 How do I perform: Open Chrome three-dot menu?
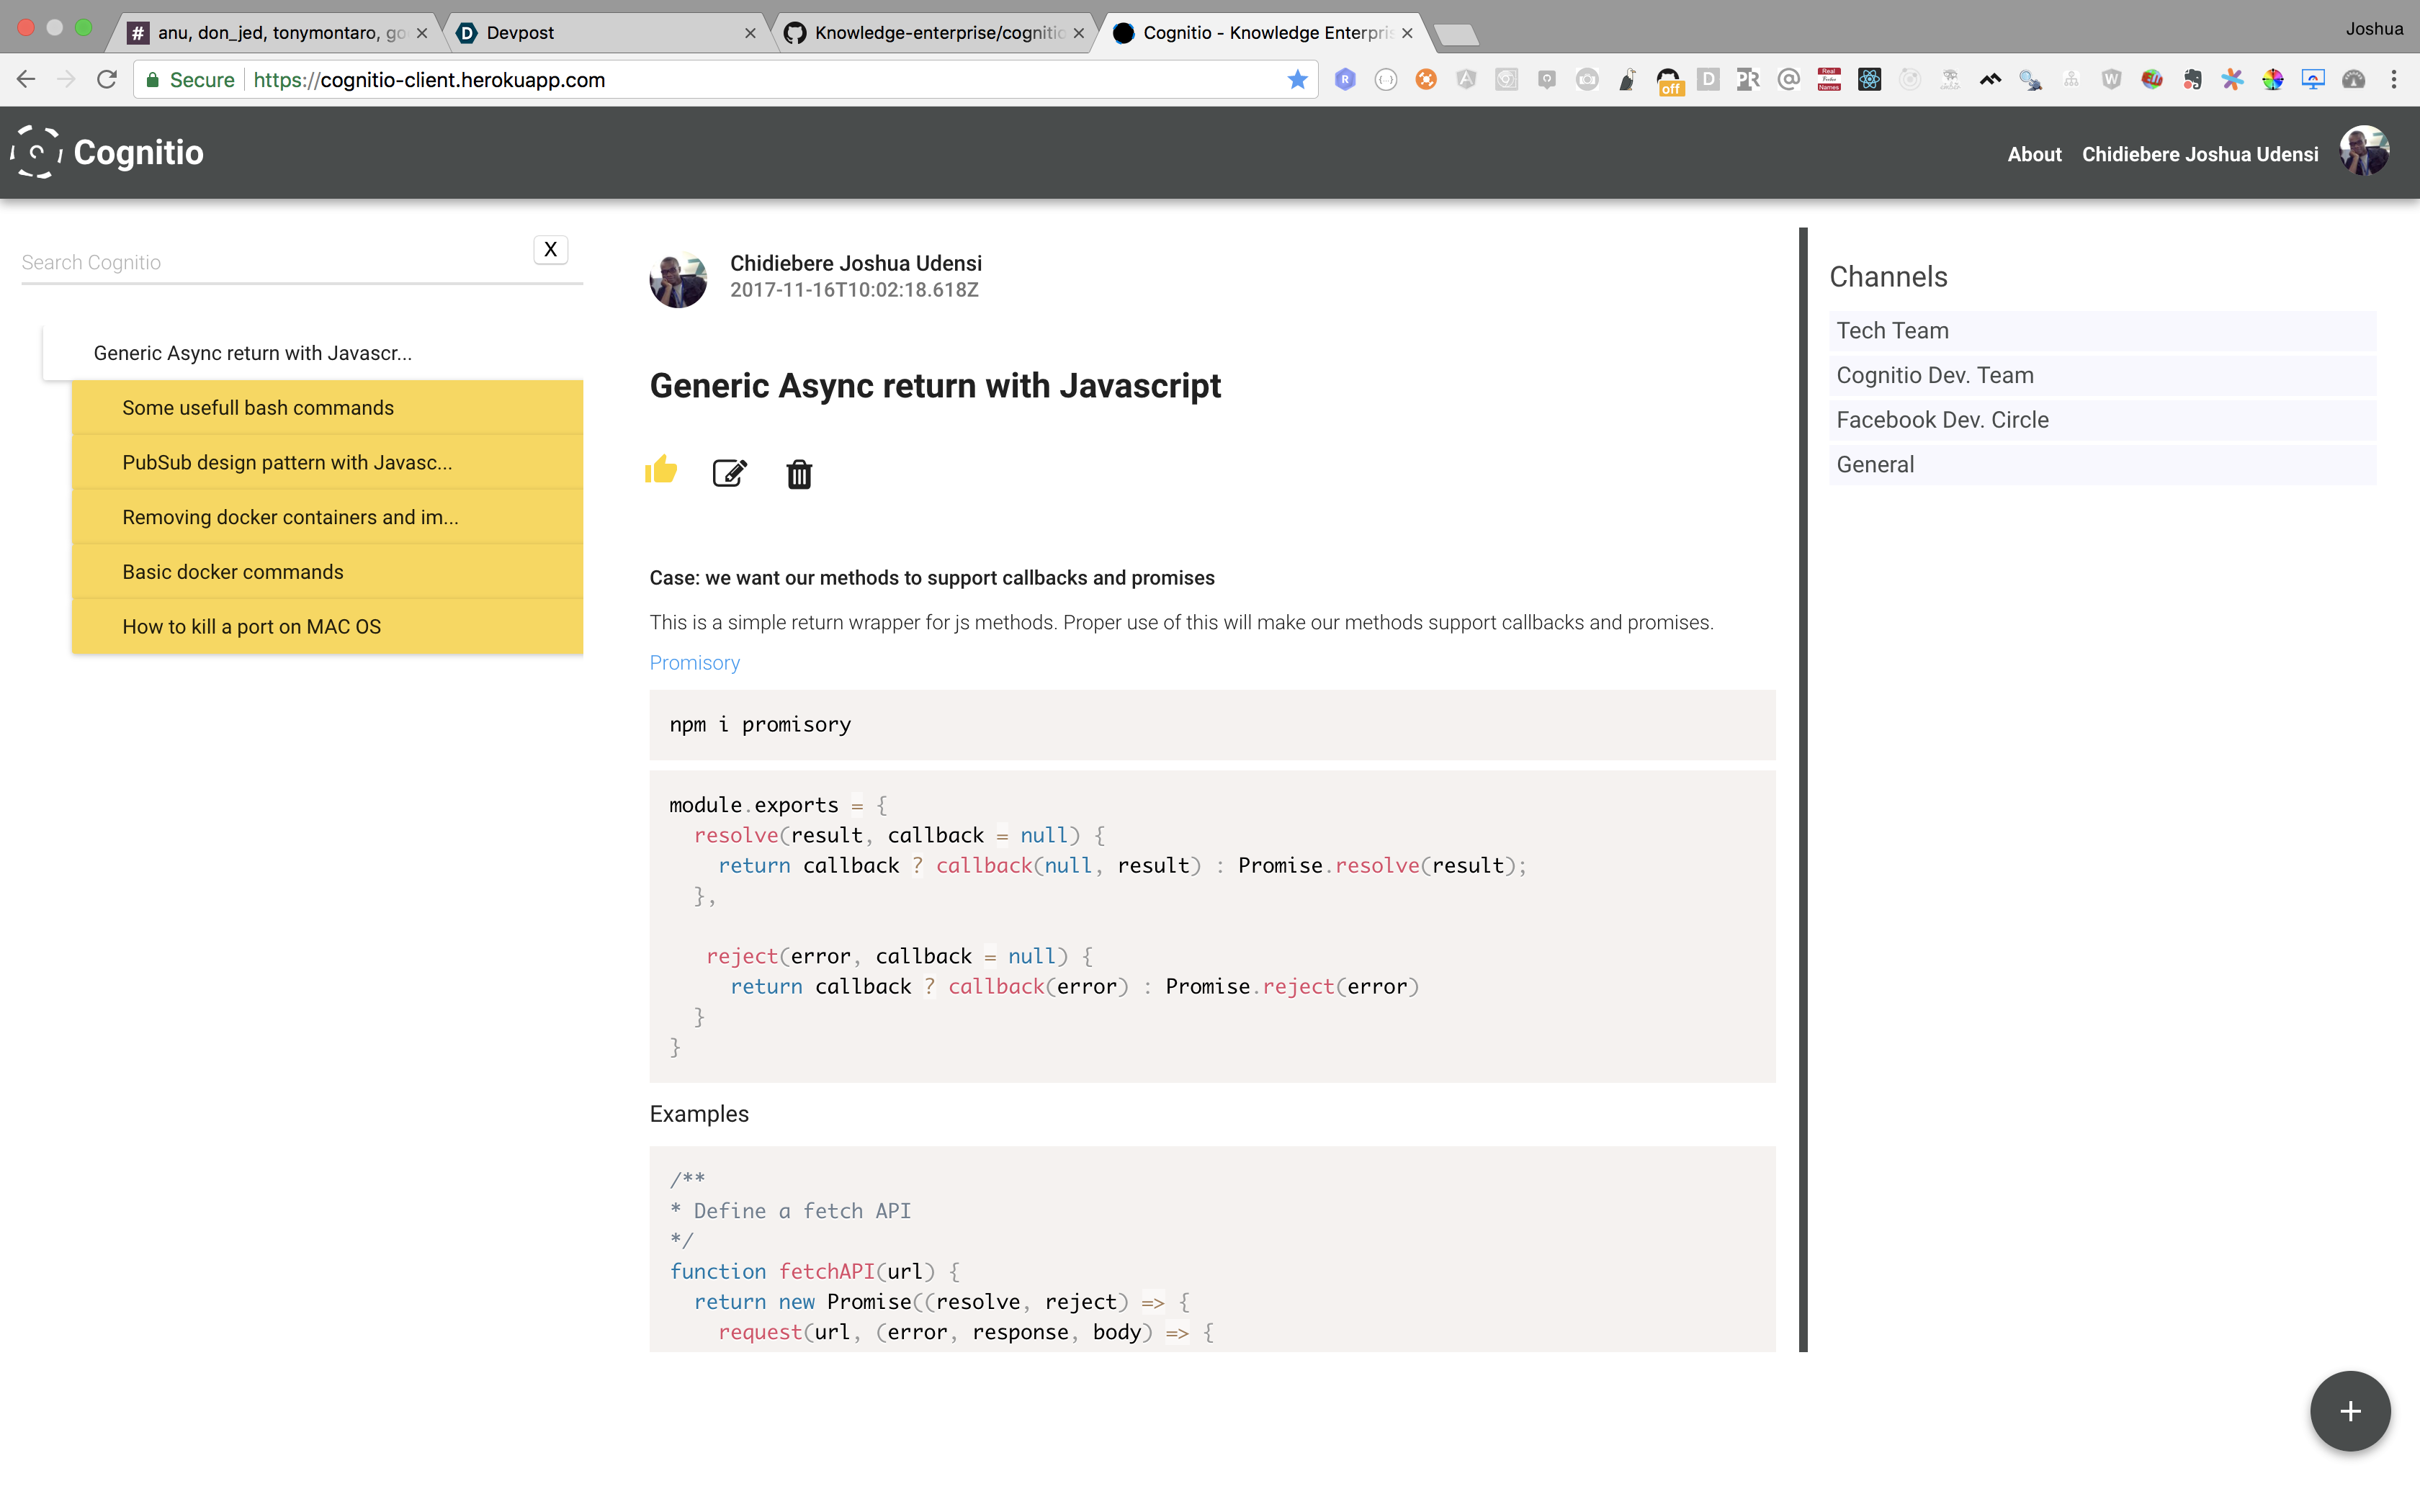click(2393, 80)
